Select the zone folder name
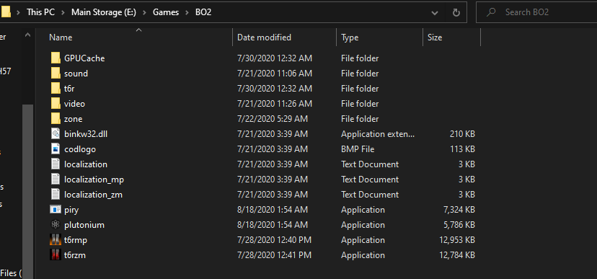The height and width of the screenshot is (279, 597). [x=74, y=119]
